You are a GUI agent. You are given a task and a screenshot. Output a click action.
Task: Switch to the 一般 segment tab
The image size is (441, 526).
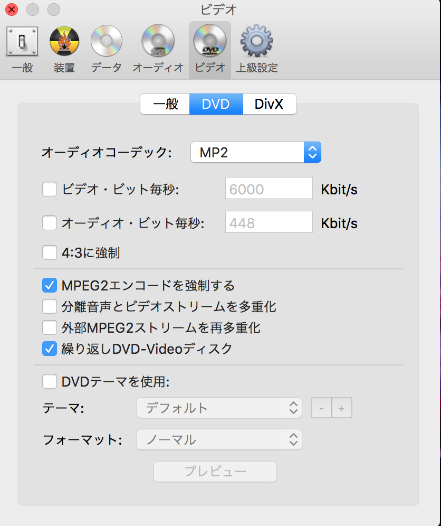(x=165, y=104)
